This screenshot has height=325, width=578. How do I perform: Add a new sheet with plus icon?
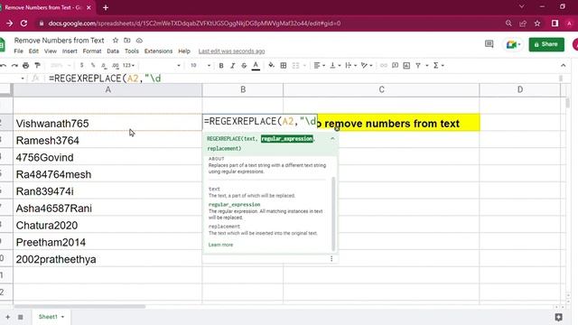click(8, 317)
